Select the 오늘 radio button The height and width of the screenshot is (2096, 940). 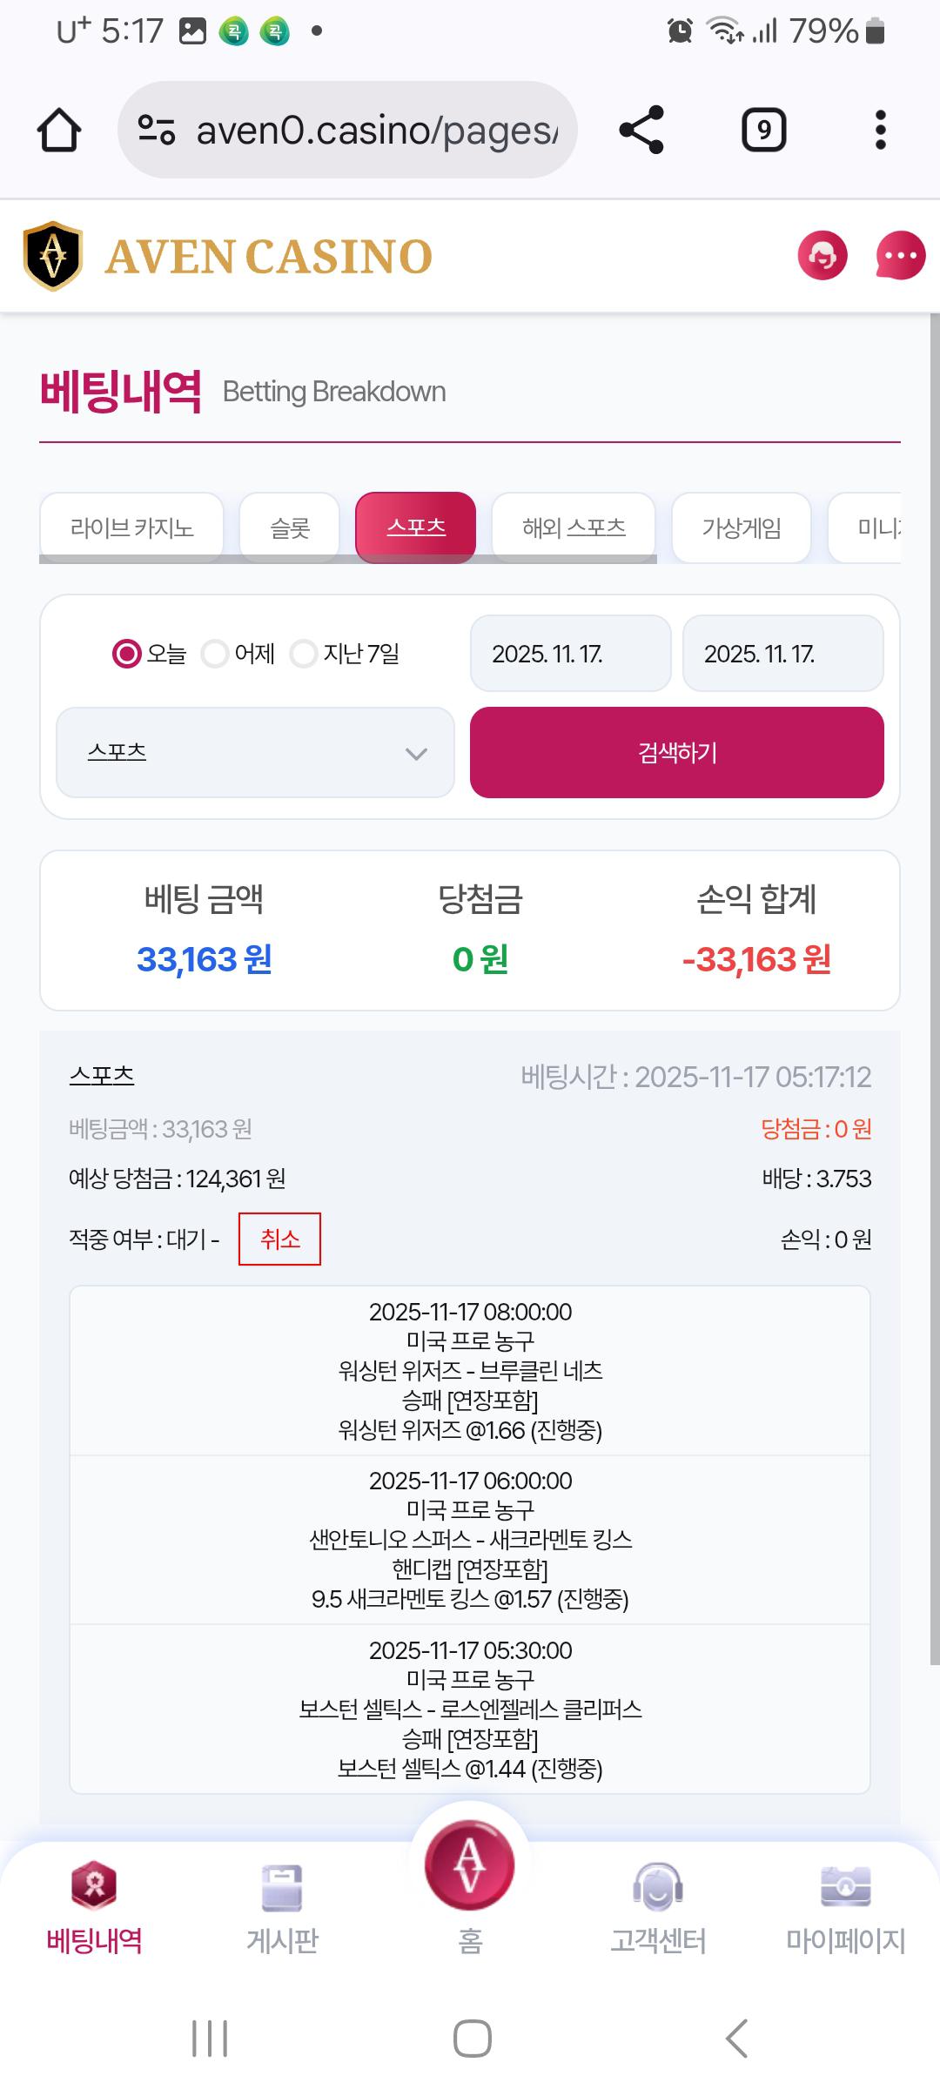pos(127,653)
